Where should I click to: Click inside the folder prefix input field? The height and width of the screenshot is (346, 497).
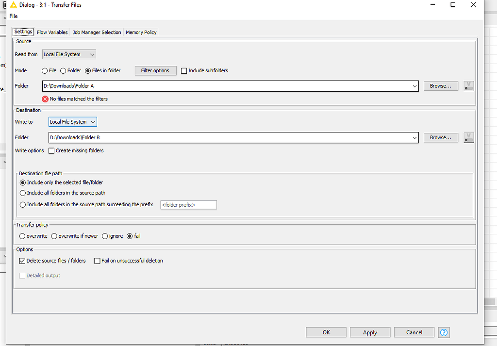pos(188,205)
